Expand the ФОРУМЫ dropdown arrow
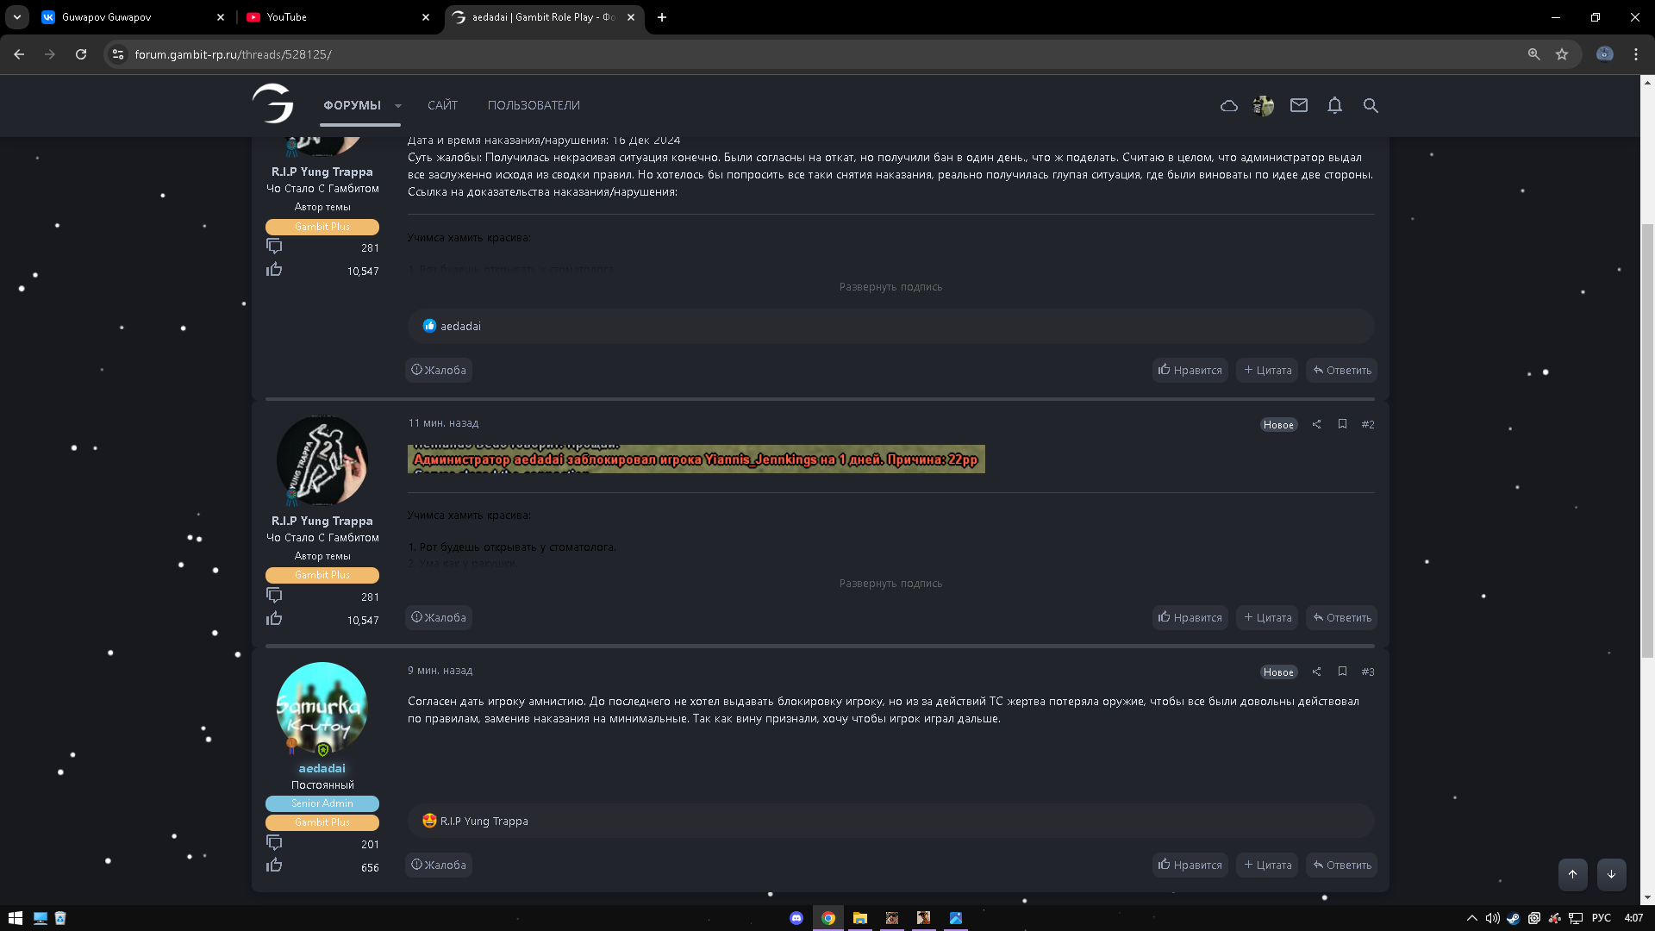 tap(398, 106)
